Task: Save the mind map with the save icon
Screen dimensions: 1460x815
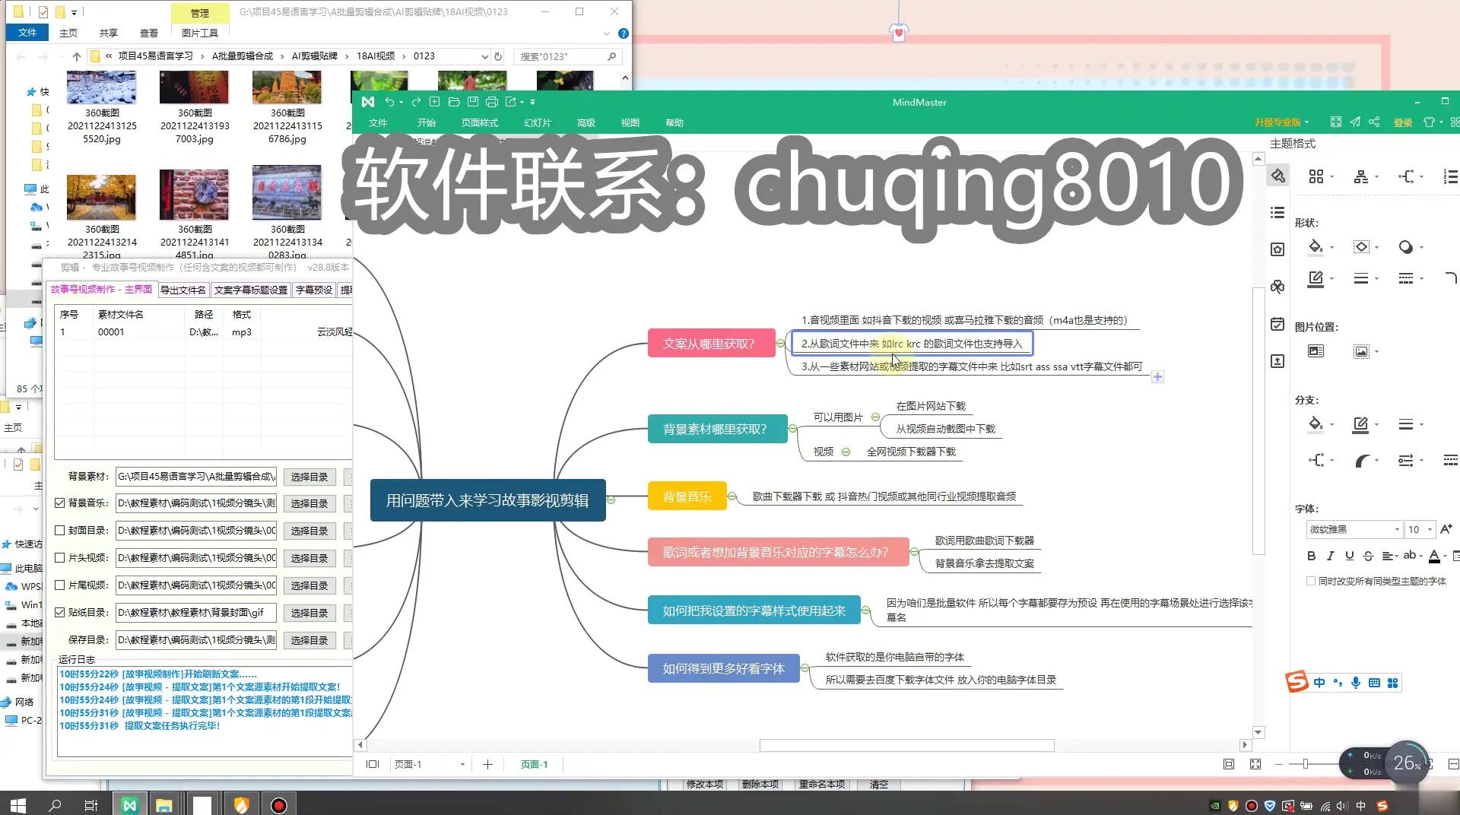Action: 473,102
